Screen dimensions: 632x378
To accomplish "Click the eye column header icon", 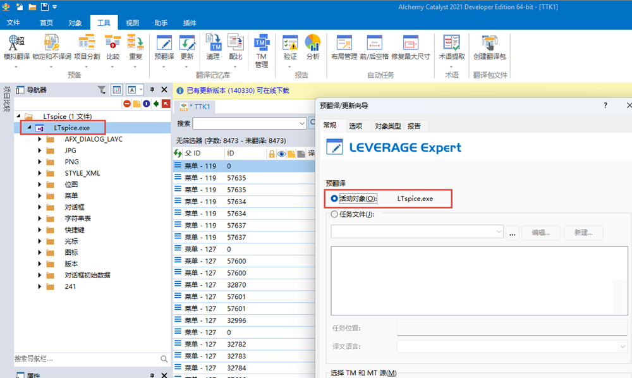I will point(281,154).
